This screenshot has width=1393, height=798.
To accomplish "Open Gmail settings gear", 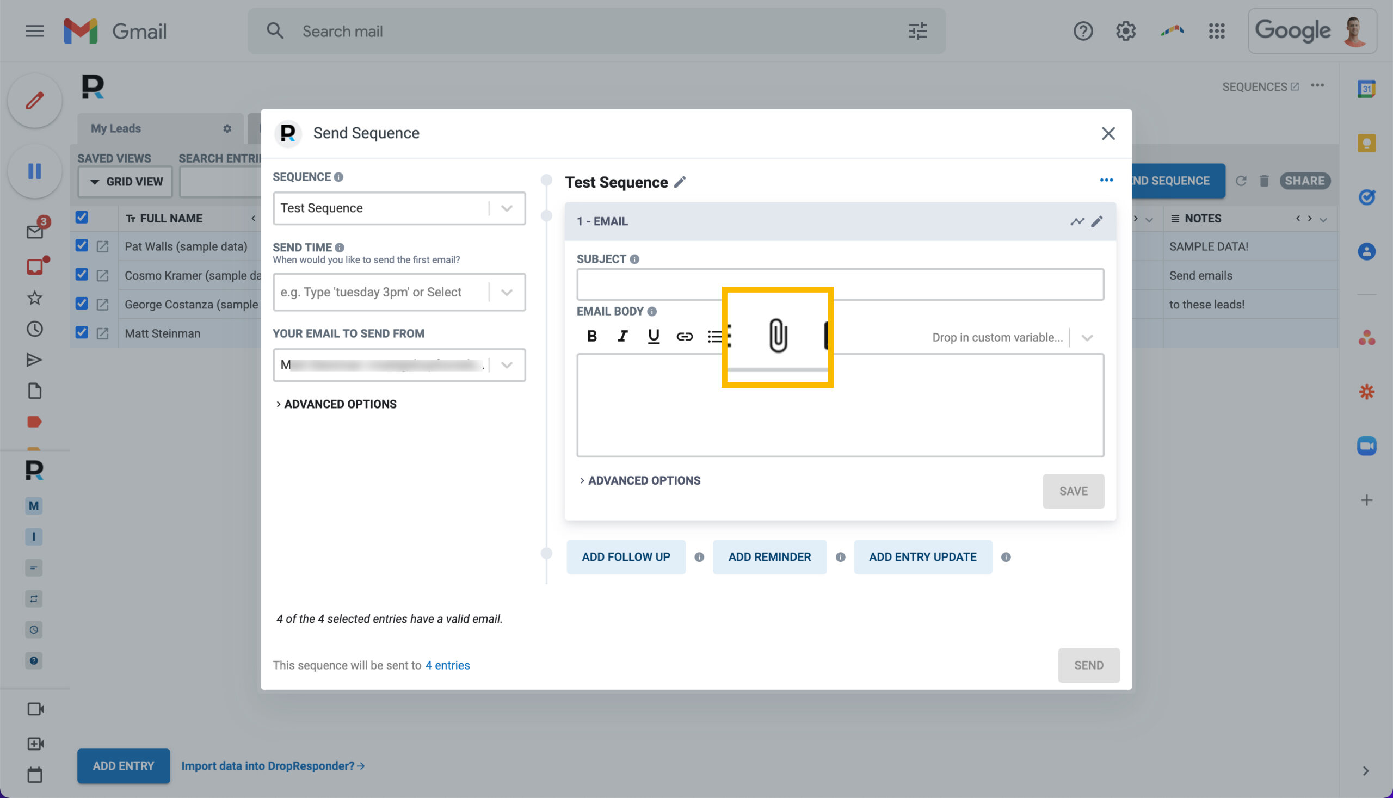I will tap(1125, 30).
